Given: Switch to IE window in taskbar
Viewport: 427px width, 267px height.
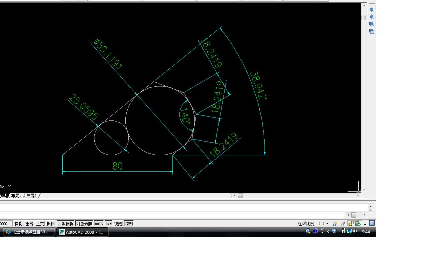Looking at the screenshot, I should [29, 232].
